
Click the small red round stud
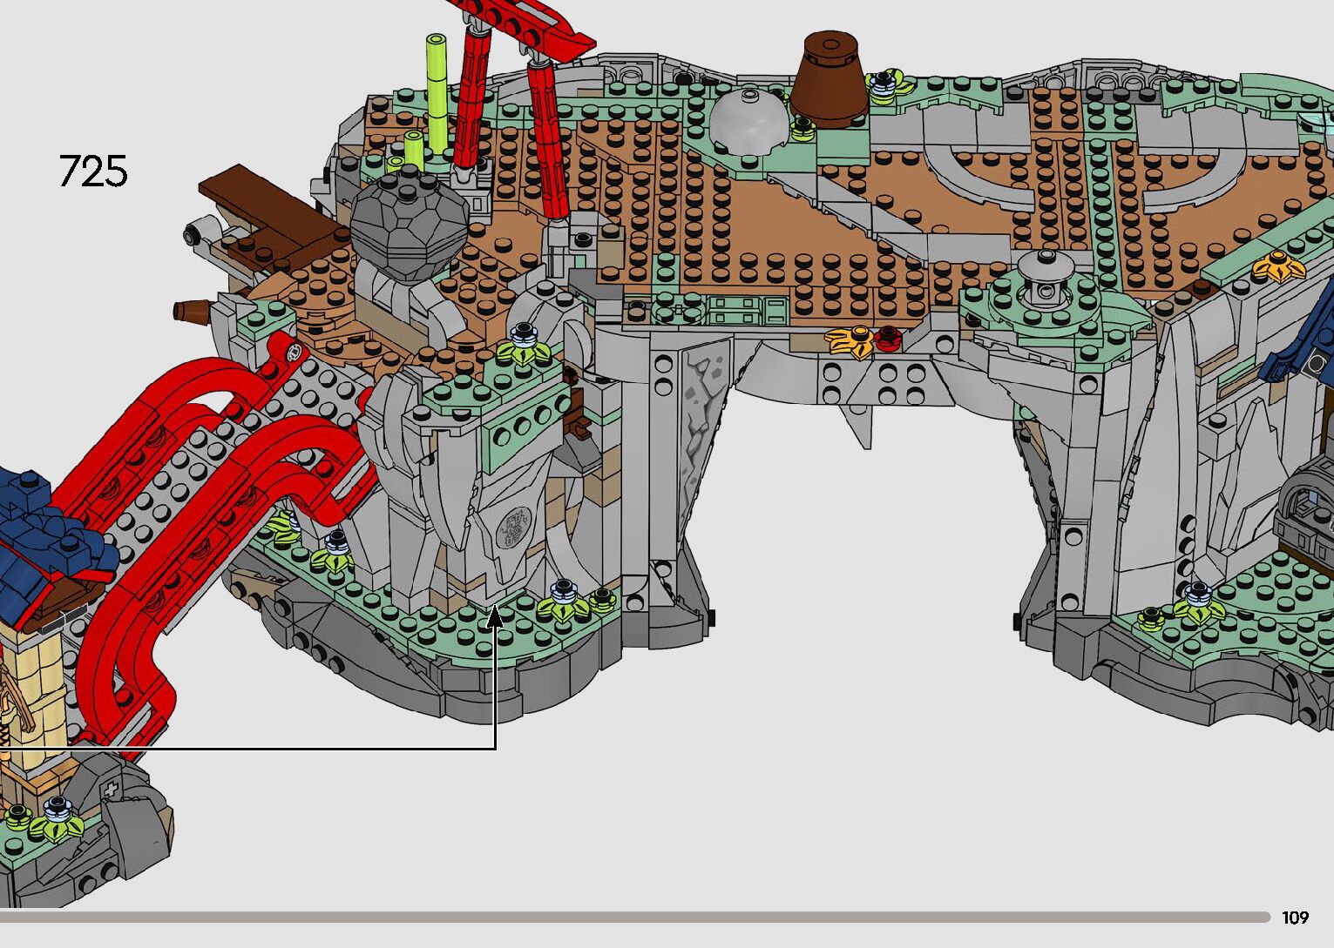887,335
